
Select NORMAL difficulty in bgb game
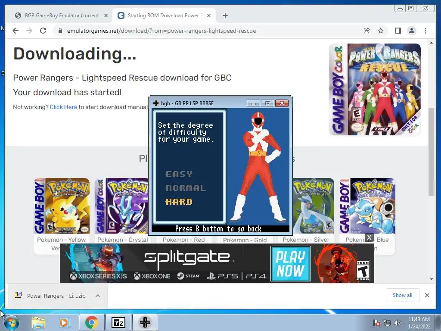point(186,188)
